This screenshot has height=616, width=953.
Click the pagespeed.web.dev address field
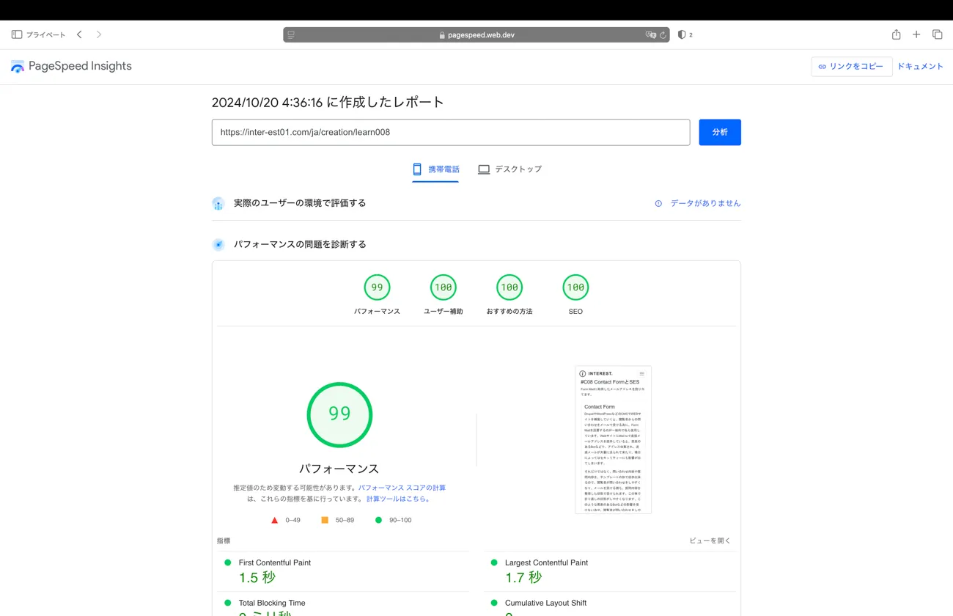pyautogui.click(x=476, y=34)
